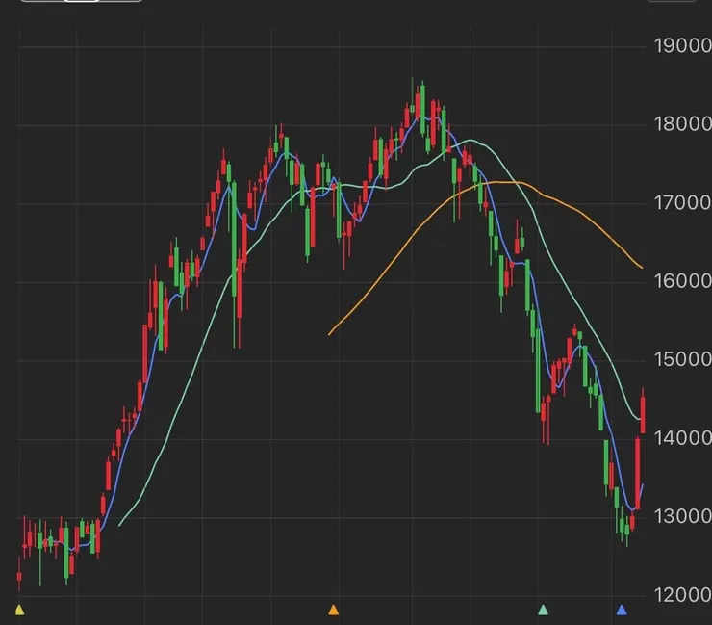This screenshot has width=712, height=625.
Task: Click the 15000 price scale label
Action: [681, 360]
